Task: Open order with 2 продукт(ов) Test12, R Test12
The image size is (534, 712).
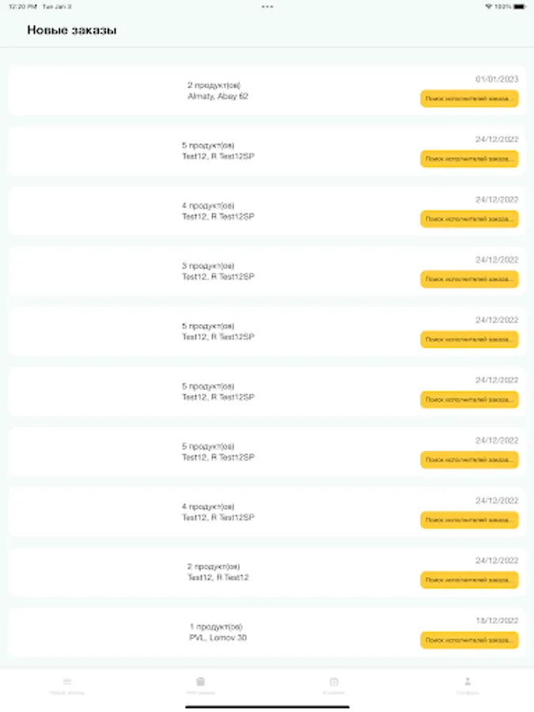Action: pos(267,572)
